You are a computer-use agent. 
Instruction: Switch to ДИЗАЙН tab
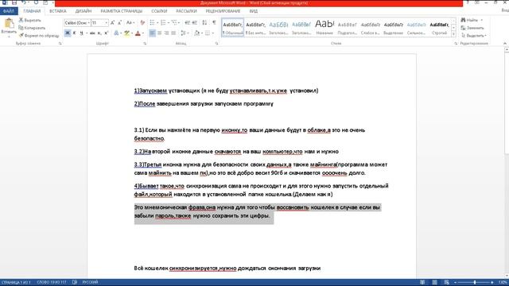click(x=84, y=11)
